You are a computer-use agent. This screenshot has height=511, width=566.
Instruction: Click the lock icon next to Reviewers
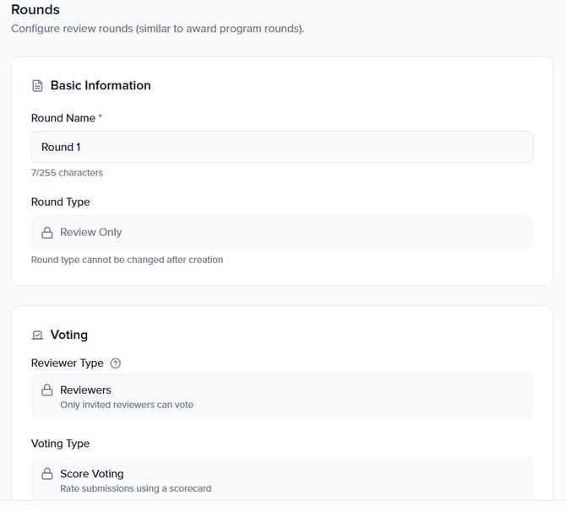pyautogui.click(x=47, y=390)
